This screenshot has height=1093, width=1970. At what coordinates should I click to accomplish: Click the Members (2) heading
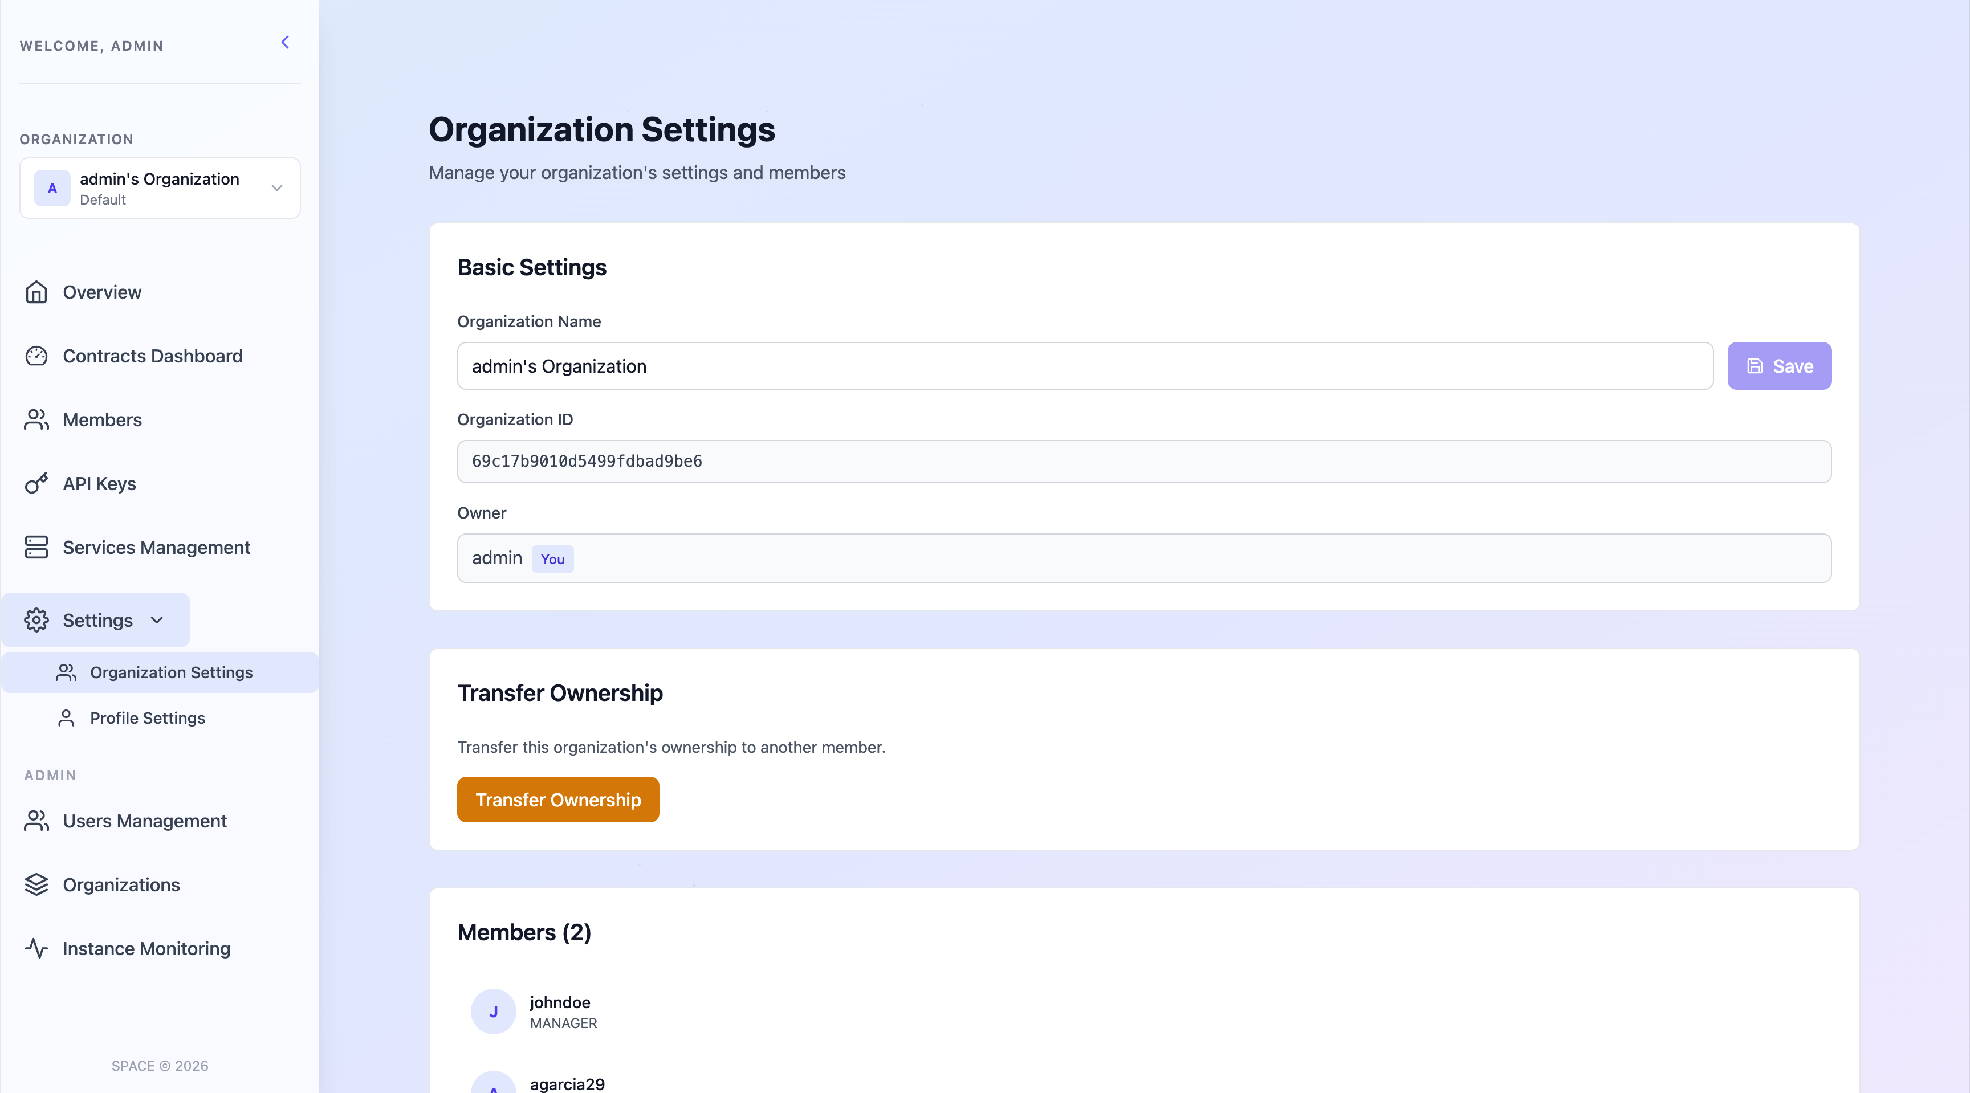coord(524,932)
